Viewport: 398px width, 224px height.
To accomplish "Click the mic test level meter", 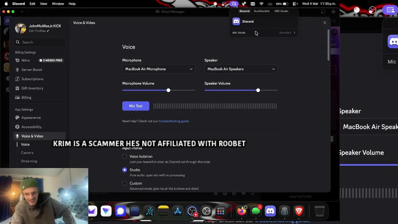I will (x=215, y=106).
